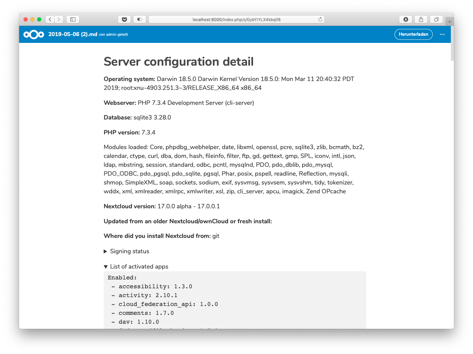Open the Safari share menu
The width and height of the screenshot is (473, 354).
pyautogui.click(x=421, y=19)
